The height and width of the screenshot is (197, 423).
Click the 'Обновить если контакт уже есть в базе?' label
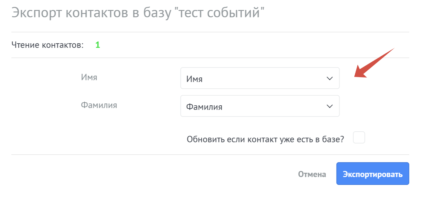(x=265, y=139)
